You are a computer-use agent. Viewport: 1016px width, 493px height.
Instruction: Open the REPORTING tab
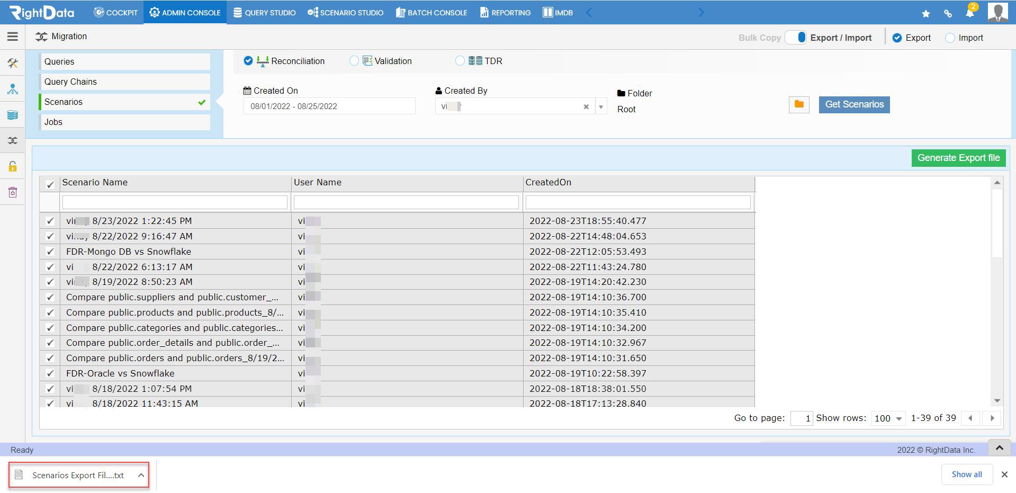click(505, 12)
